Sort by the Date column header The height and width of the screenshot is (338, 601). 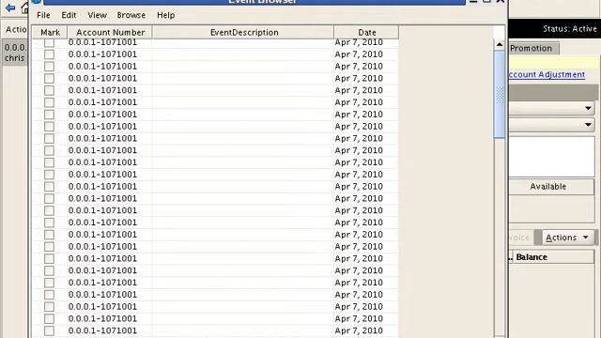(x=366, y=32)
